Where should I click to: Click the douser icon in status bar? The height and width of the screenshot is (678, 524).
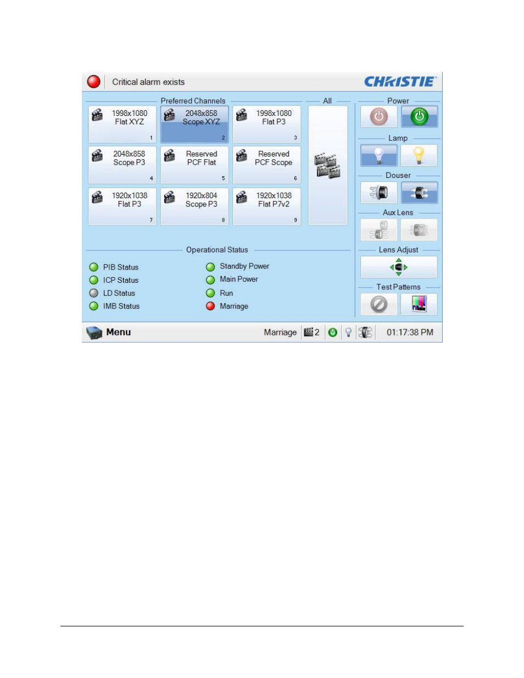pyautogui.click(x=365, y=332)
